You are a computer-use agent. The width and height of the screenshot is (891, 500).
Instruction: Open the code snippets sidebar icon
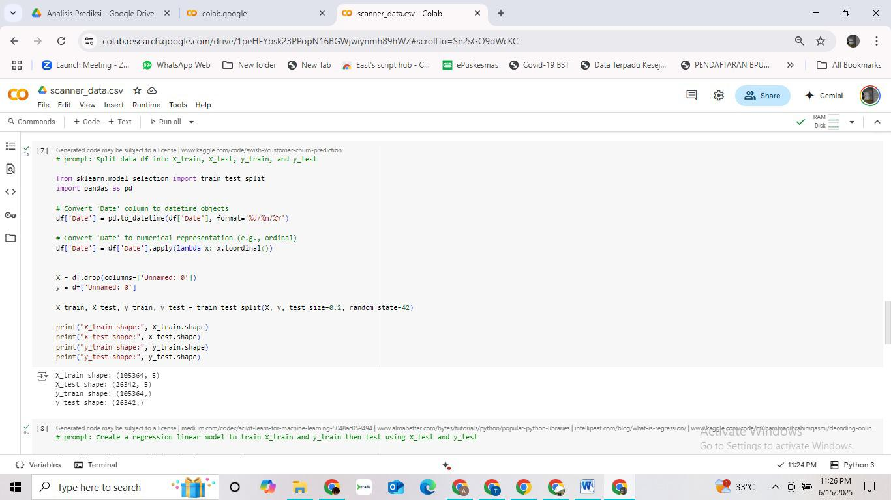click(10, 192)
